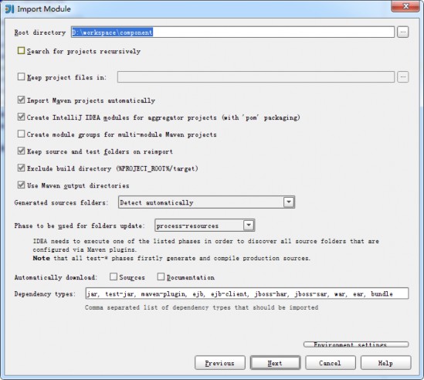Image resolution: width=424 pixels, height=380 pixels.
Task: Click the browse button for Keep project files
Action: point(402,77)
